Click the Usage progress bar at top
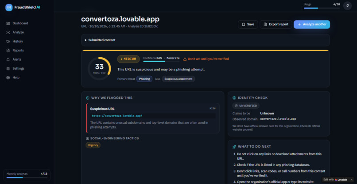 322,8
